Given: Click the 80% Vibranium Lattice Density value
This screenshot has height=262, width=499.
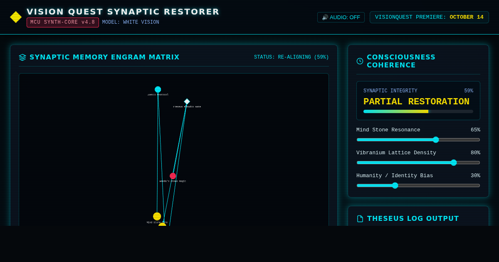Looking at the screenshot, I should 475,153.
